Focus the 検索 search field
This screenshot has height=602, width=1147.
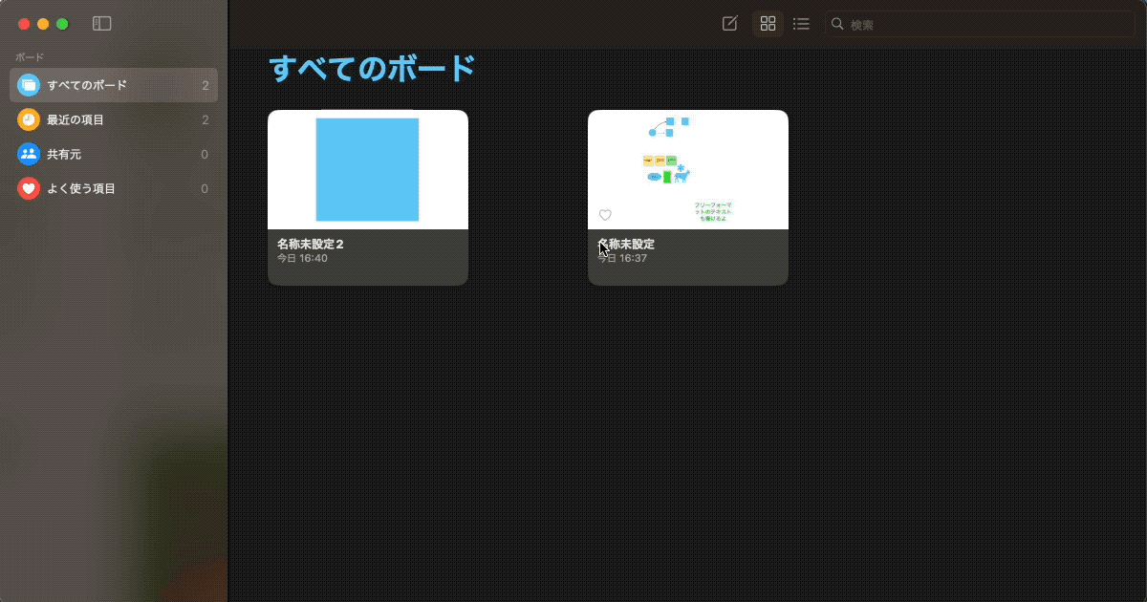tap(985, 25)
